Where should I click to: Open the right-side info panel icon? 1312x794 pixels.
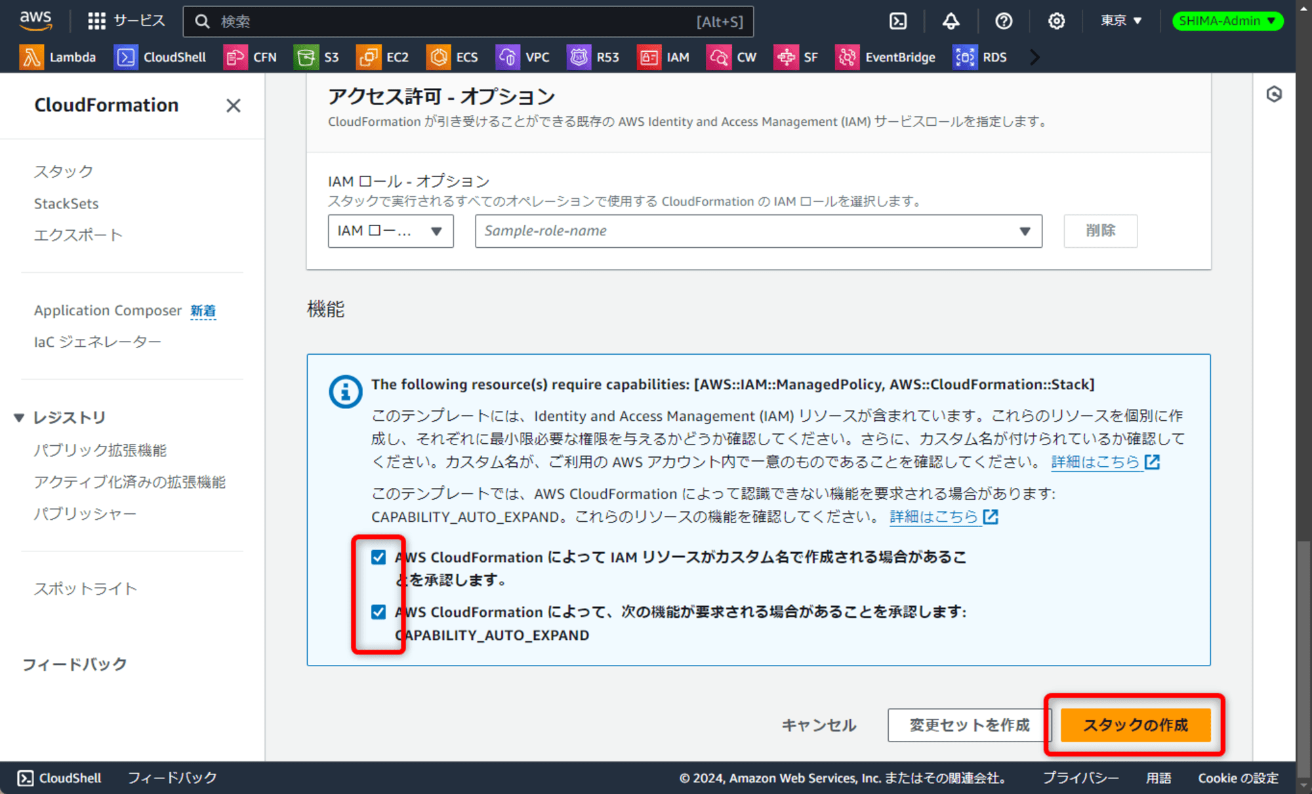coord(1274,94)
